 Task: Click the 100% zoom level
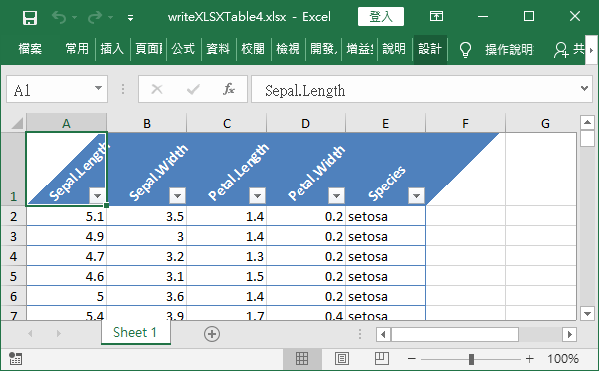[x=563, y=359]
